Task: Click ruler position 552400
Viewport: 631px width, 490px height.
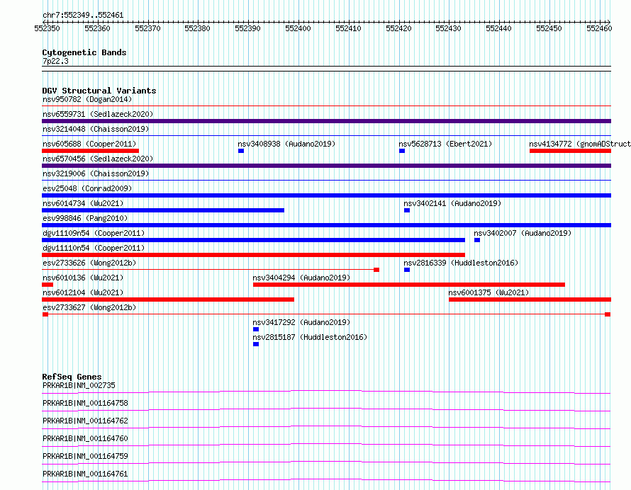Action: coord(298,28)
